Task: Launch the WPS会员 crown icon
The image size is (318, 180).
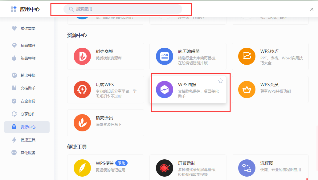Action: pyautogui.click(x=247, y=90)
